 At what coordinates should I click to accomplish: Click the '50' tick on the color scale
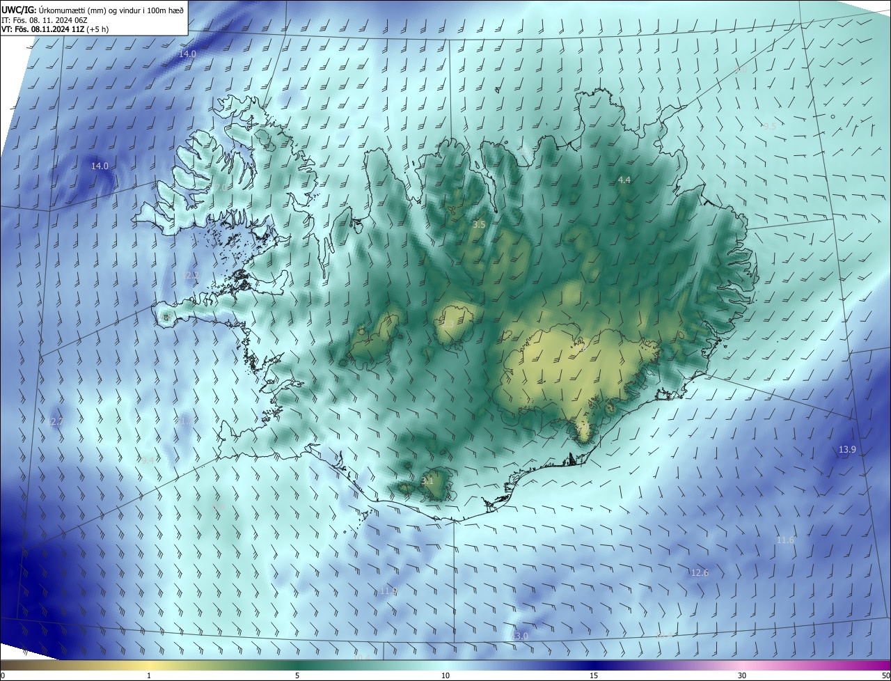point(885,675)
